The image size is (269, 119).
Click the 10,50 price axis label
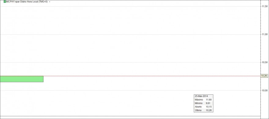(x=264, y=63)
